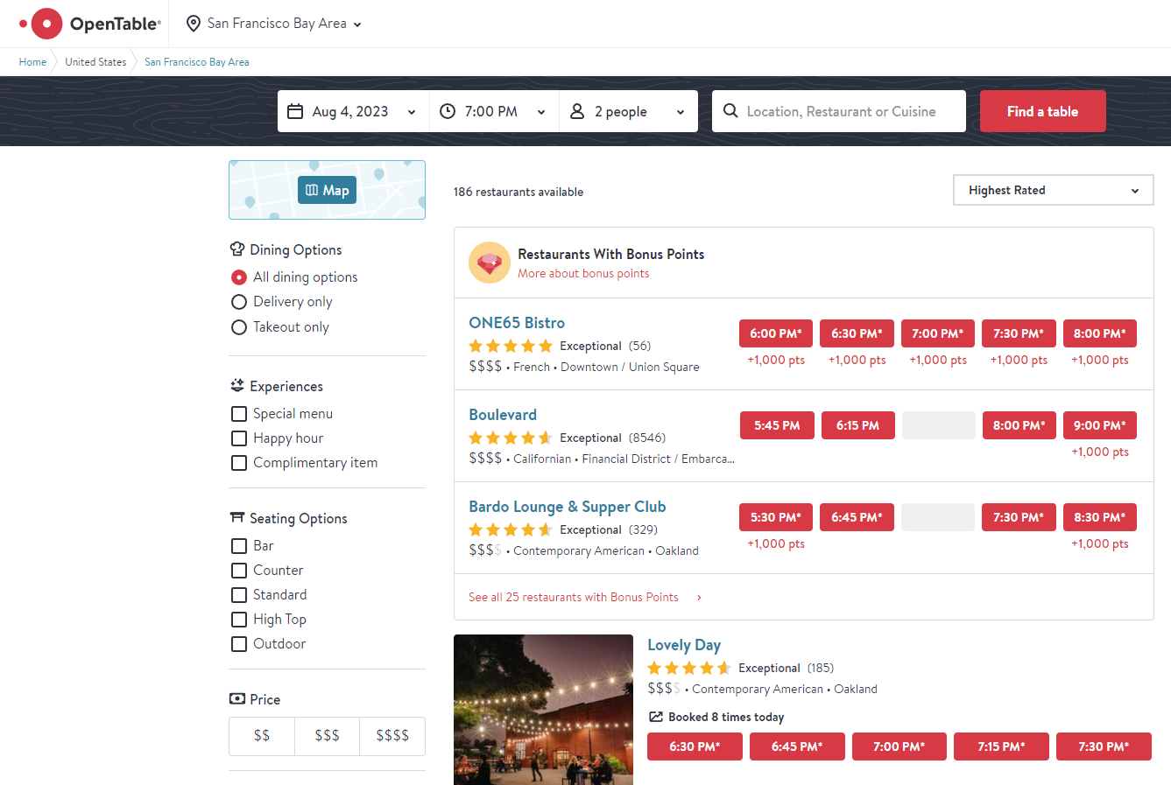Viewport: 1171px width, 785px height.
Task: Click the search magnifier icon
Action: [x=730, y=111]
